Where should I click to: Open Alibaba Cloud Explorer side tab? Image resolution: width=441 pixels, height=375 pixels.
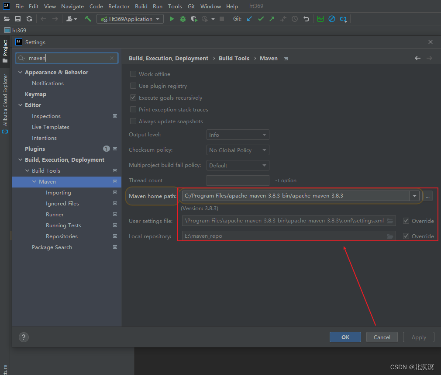pos(5,103)
